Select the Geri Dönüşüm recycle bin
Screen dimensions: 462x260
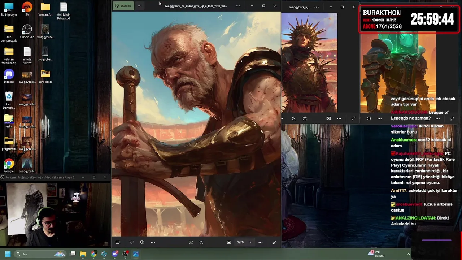(9, 101)
